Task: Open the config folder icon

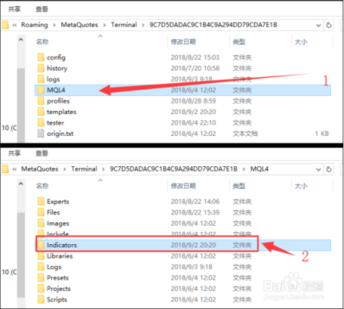Action: pos(41,57)
